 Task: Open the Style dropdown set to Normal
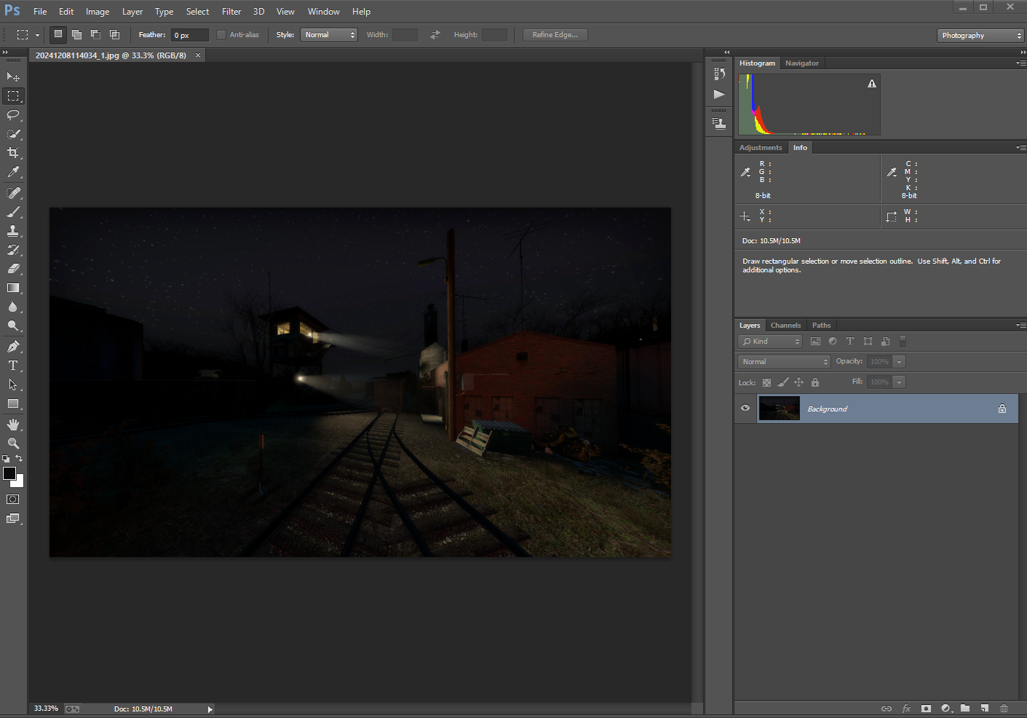329,35
